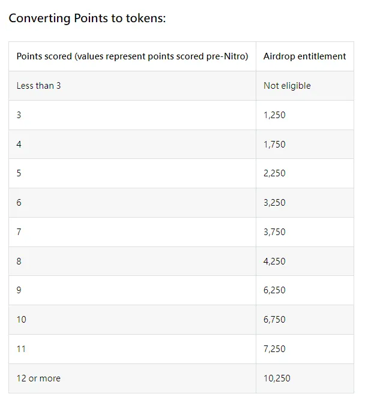377x409 pixels.
Task: Click the 4,250 entitlement cell
Action: point(274,261)
